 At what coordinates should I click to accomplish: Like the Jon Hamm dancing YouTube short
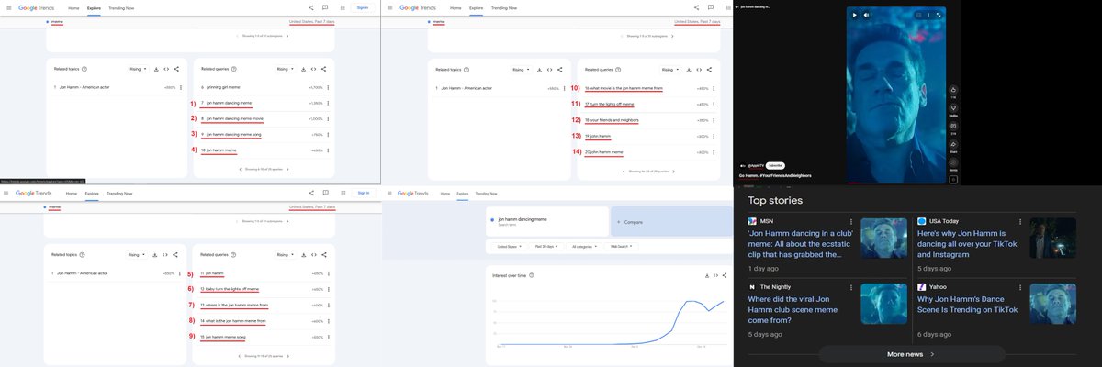click(953, 90)
